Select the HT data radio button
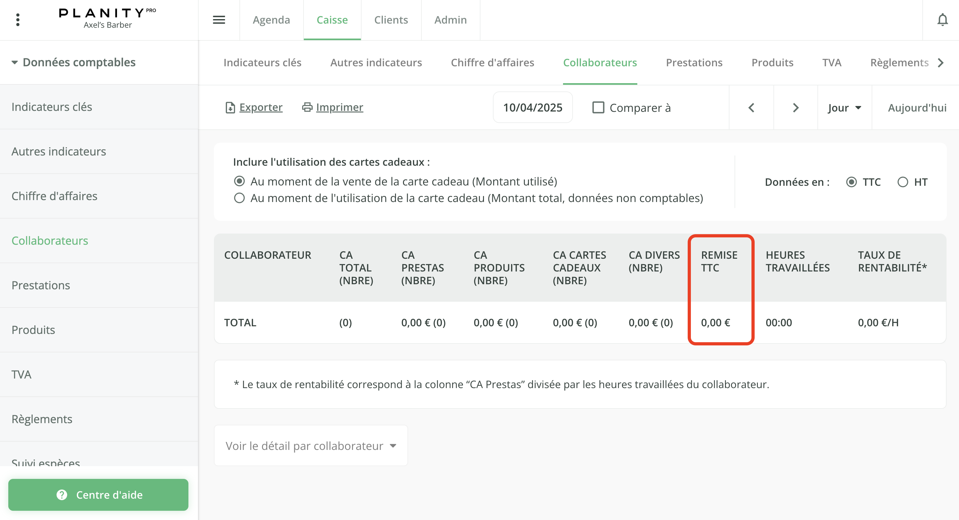The width and height of the screenshot is (959, 520). (x=903, y=182)
